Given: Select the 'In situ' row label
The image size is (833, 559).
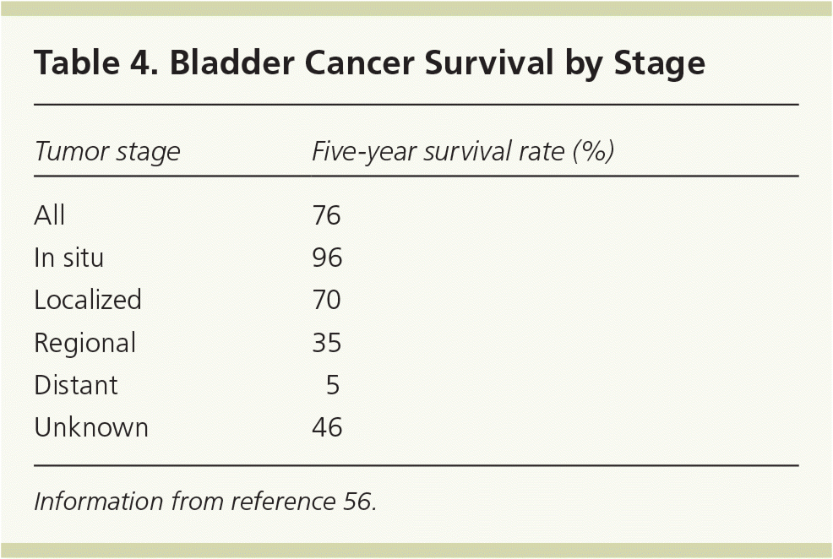Looking at the screenshot, I should pos(68,258).
